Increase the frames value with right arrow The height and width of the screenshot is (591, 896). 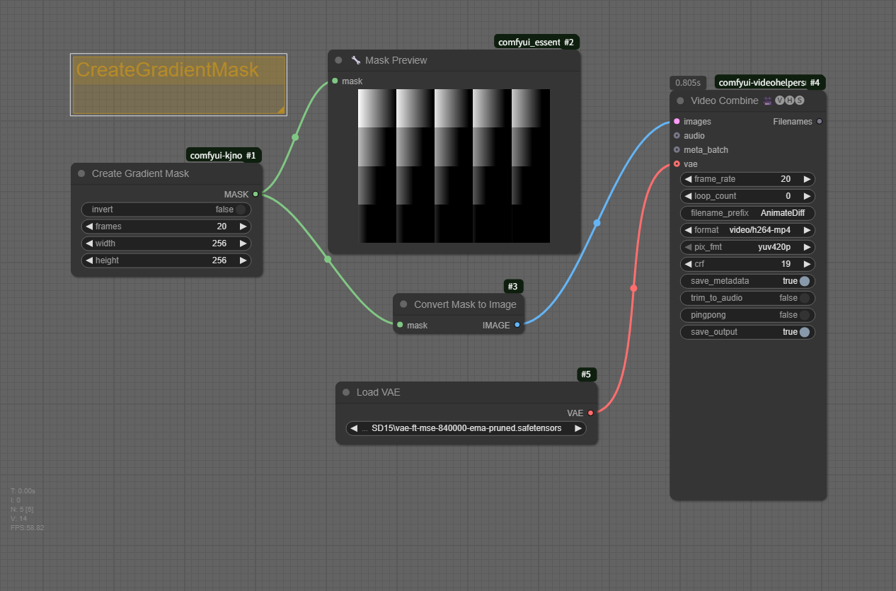[x=243, y=226]
